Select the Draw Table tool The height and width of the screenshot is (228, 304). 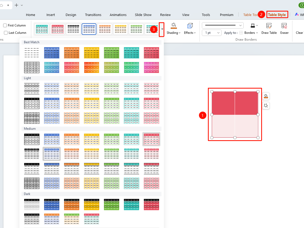[269, 29]
